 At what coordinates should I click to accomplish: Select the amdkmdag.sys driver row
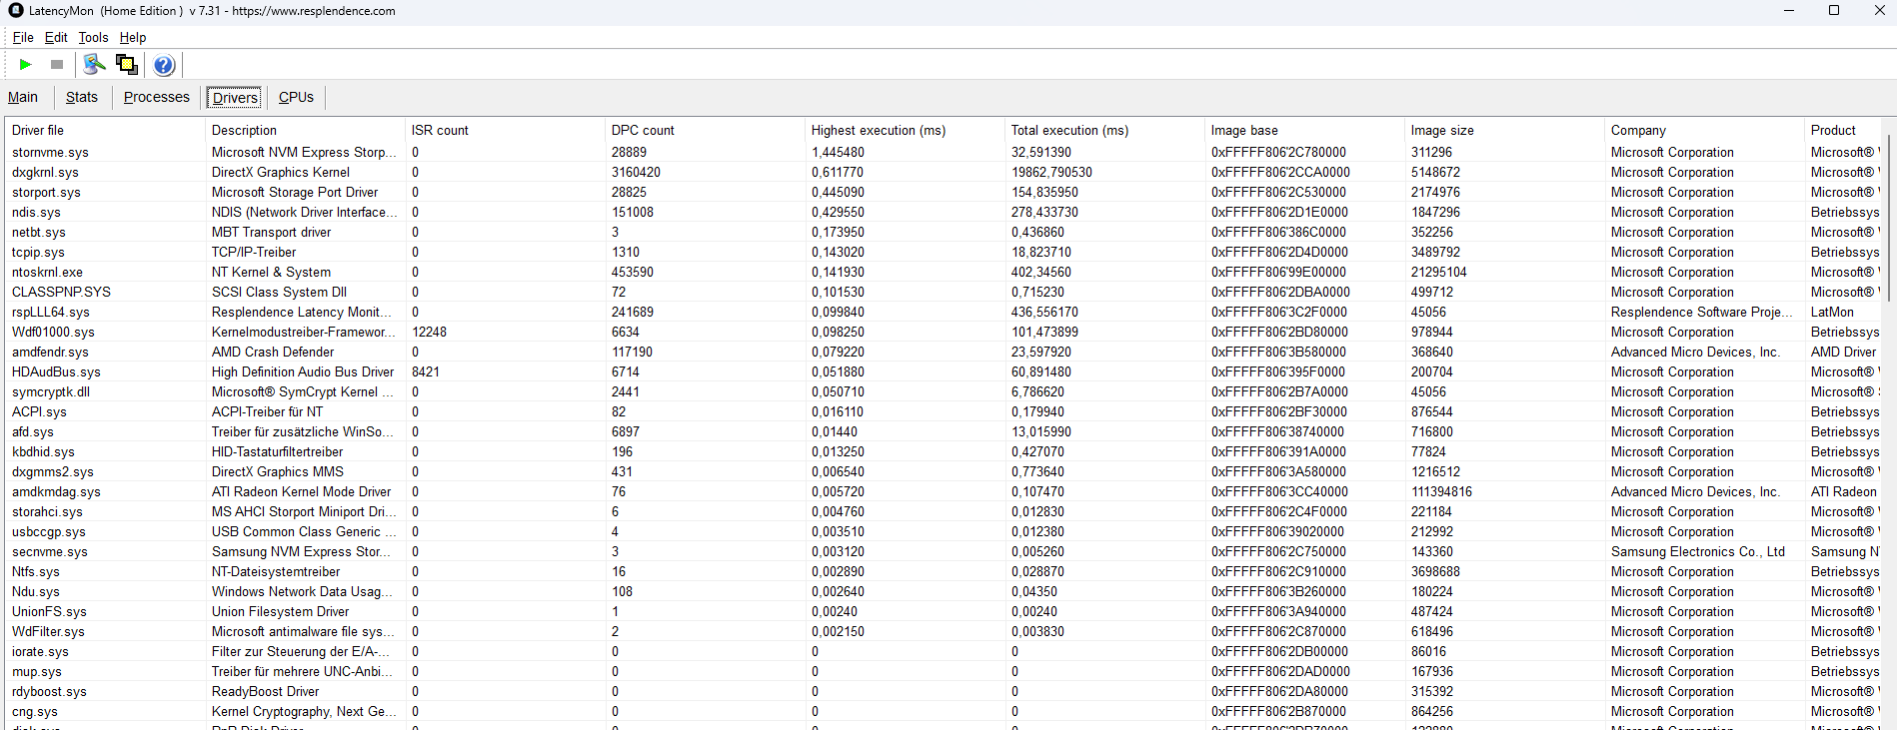tap(945, 491)
